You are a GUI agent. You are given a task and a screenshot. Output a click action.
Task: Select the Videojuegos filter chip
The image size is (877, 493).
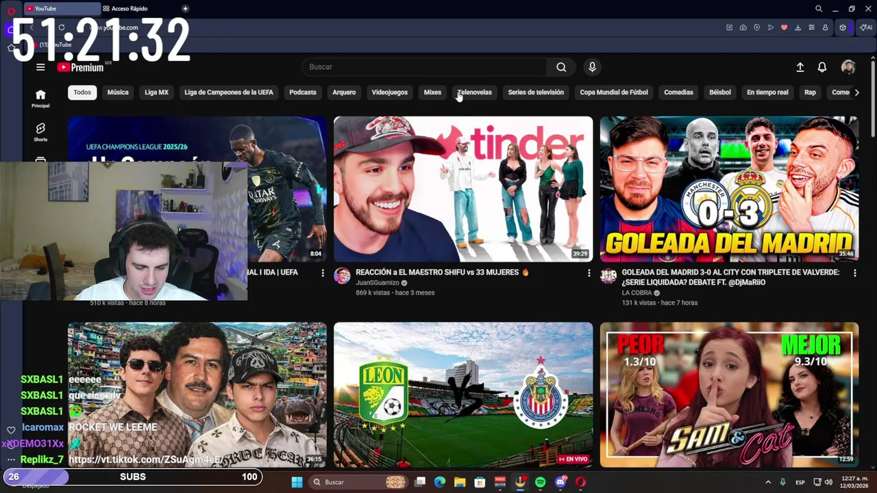(389, 92)
